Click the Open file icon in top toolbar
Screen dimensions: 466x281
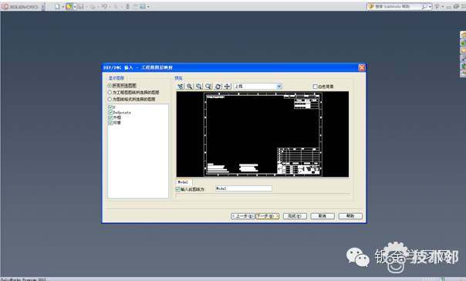(x=69, y=6)
